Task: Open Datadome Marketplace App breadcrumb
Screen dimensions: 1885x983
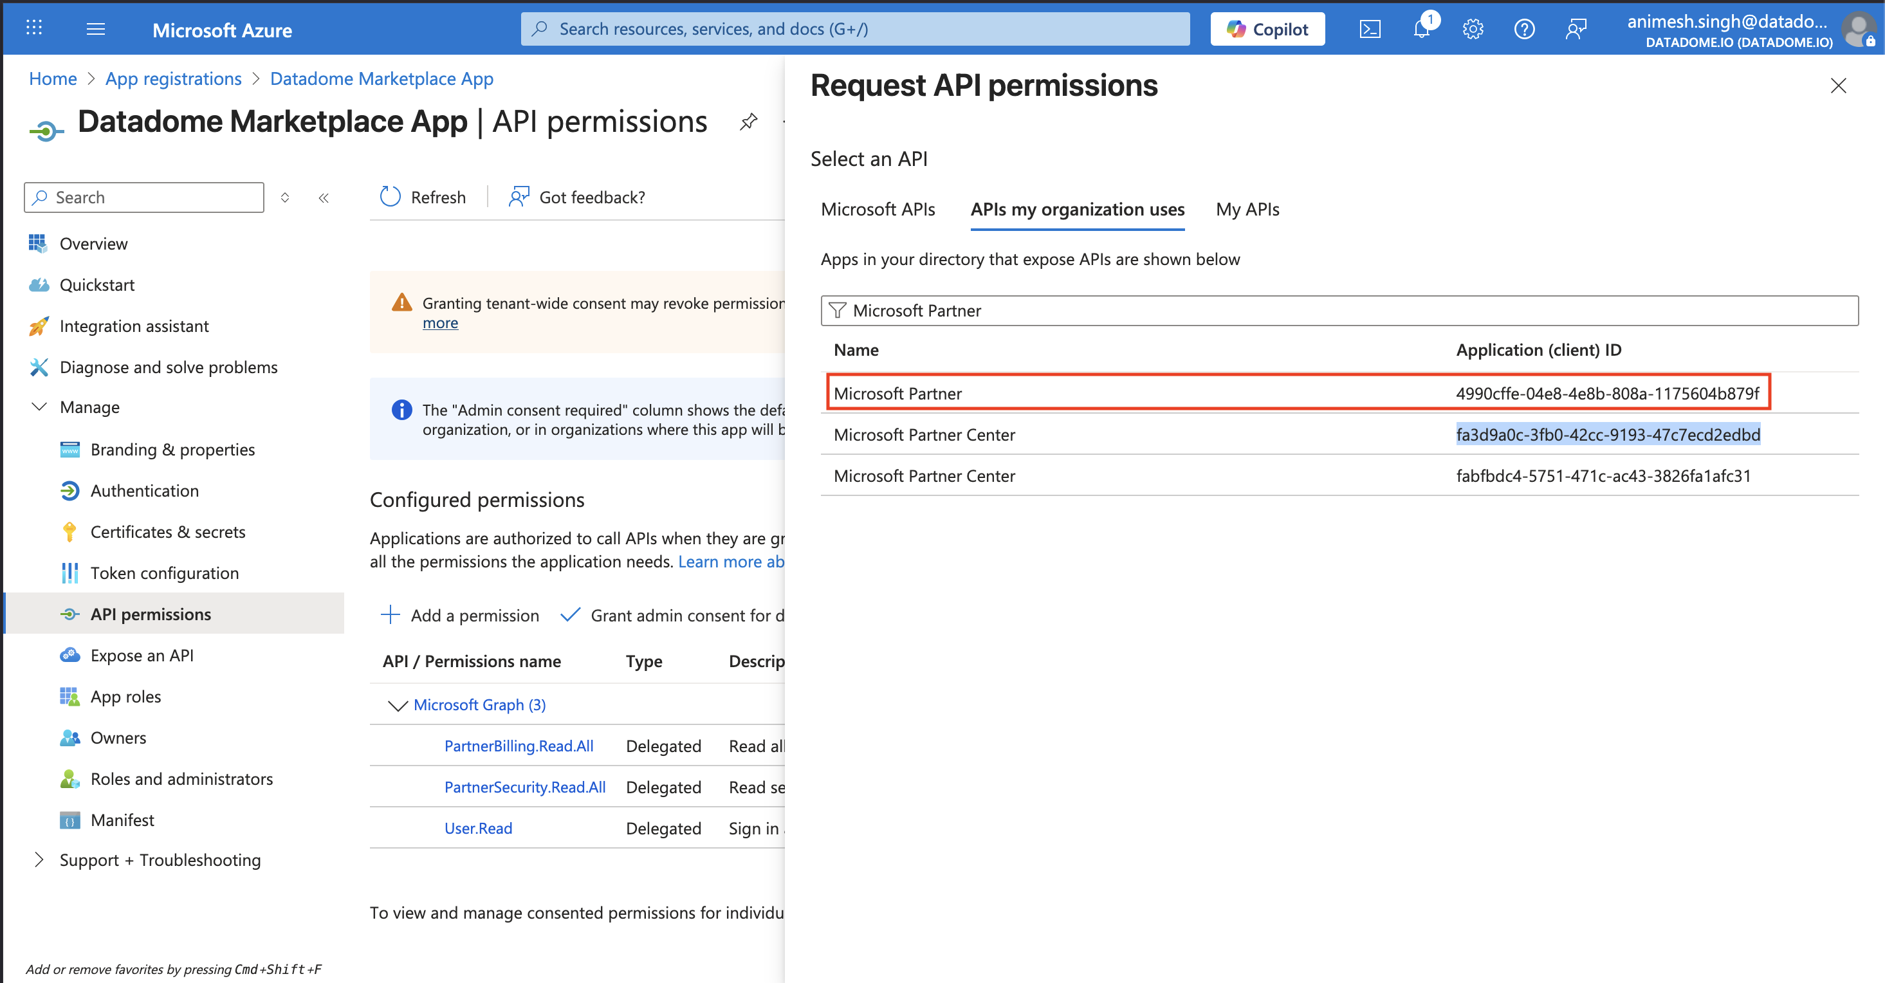Action: [x=382, y=78]
